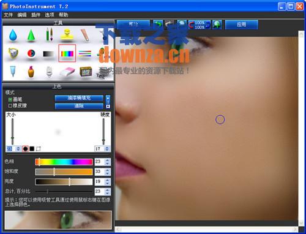The width and height of the screenshot is (306, 234).
Task: Open the 文件 menu
Action: pos(8,15)
